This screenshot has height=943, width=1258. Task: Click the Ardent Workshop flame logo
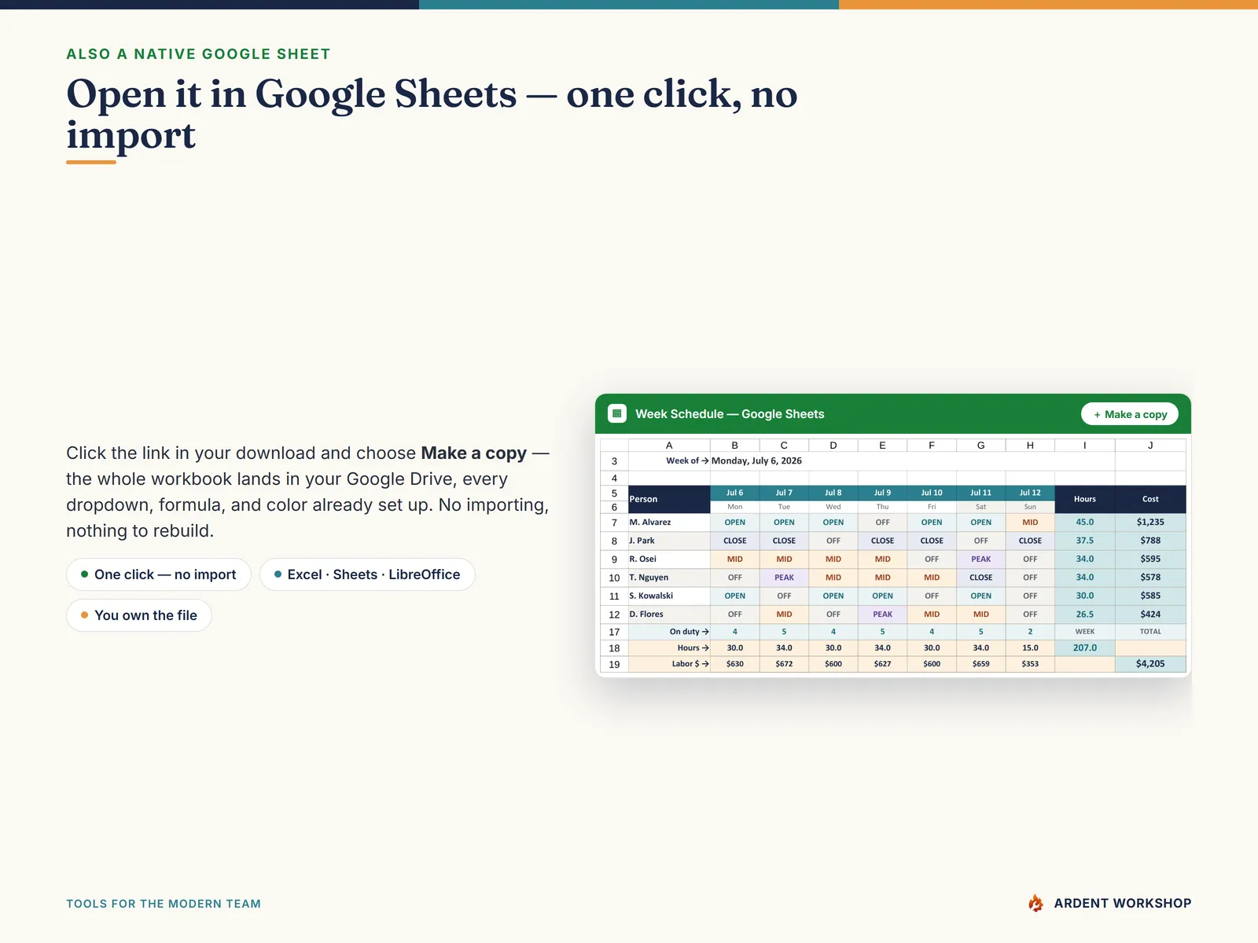pyautogui.click(x=1036, y=903)
